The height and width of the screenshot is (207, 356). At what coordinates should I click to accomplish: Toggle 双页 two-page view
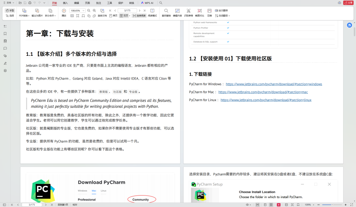[x=124, y=16]
